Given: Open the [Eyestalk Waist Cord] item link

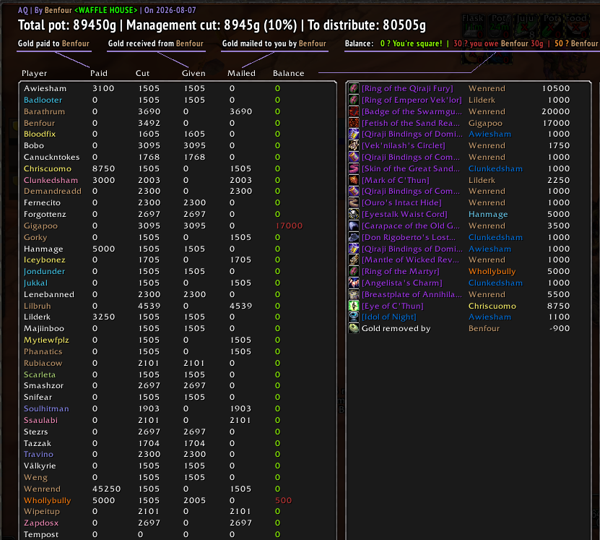Looking at the screenshot, I should [x=404, y=214].
